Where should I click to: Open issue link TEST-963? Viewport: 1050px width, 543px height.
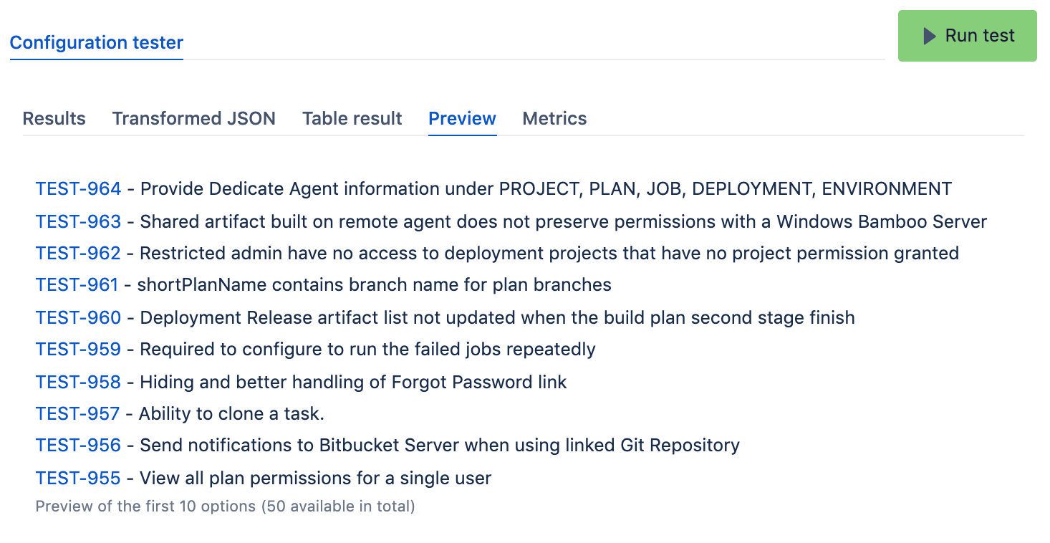point(78,222)
